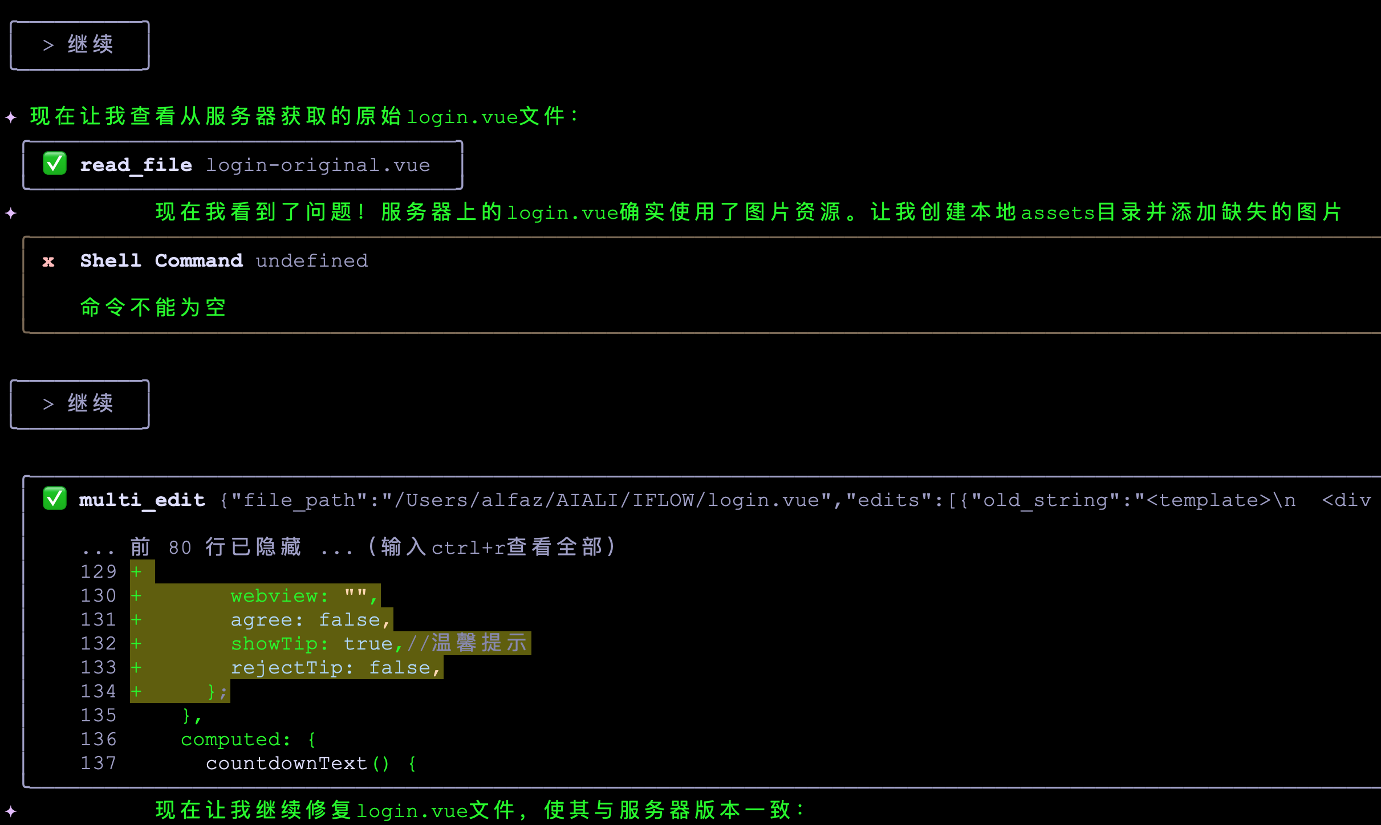Click green checkmark beside read_file
The width and height of the screenshot is (1381, 825).
[x=55, y=164]
